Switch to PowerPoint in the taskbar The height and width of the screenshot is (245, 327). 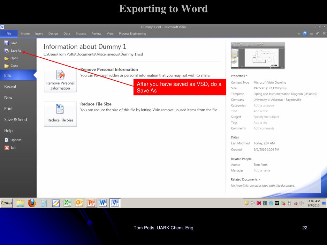pos(91,203)
